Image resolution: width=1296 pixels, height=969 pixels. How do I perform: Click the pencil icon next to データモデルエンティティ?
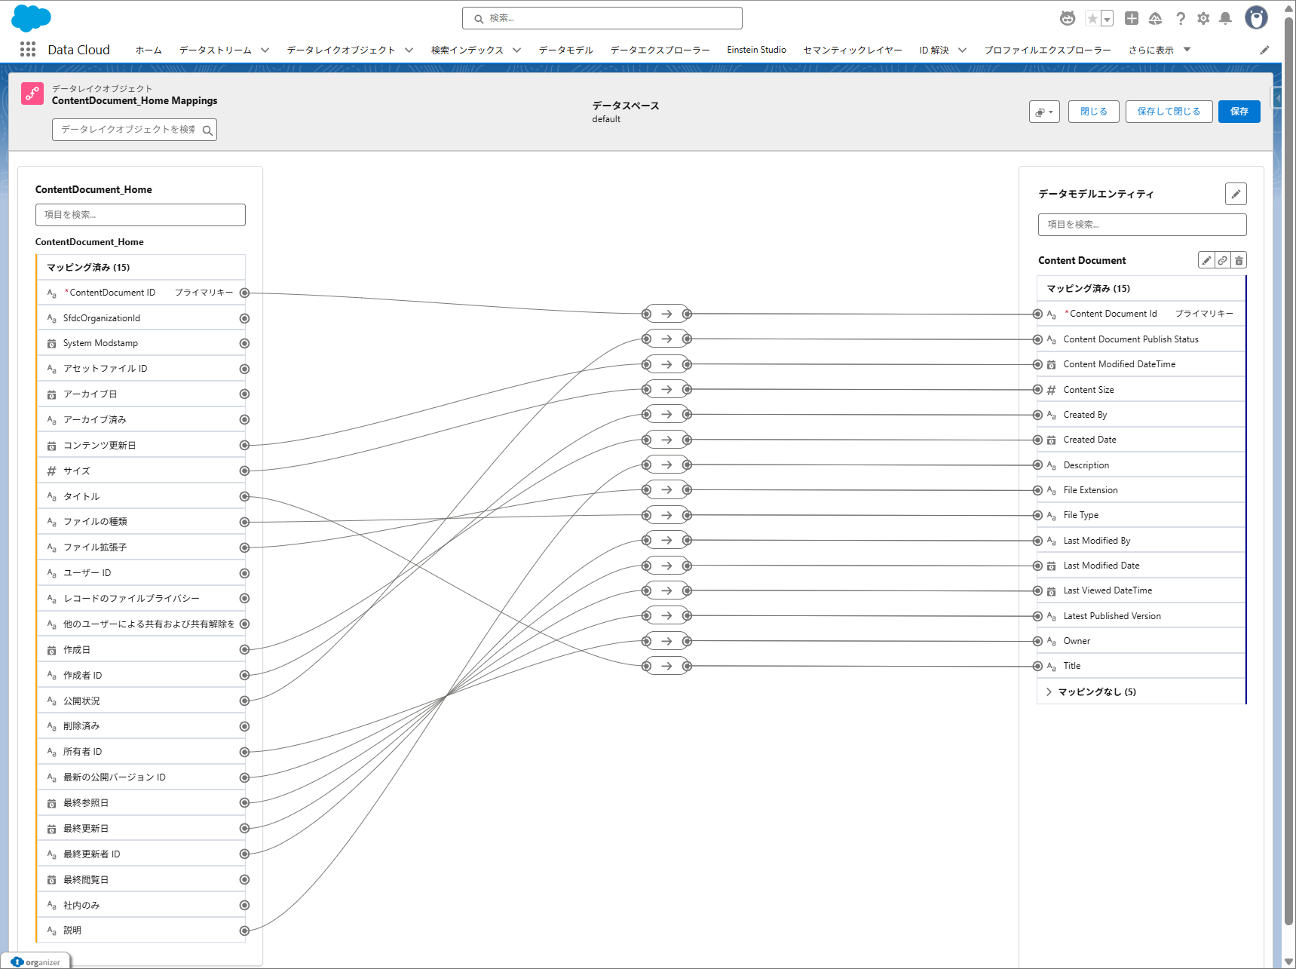pos(1235,194)
